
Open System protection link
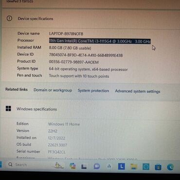click(x=93, y=90)
